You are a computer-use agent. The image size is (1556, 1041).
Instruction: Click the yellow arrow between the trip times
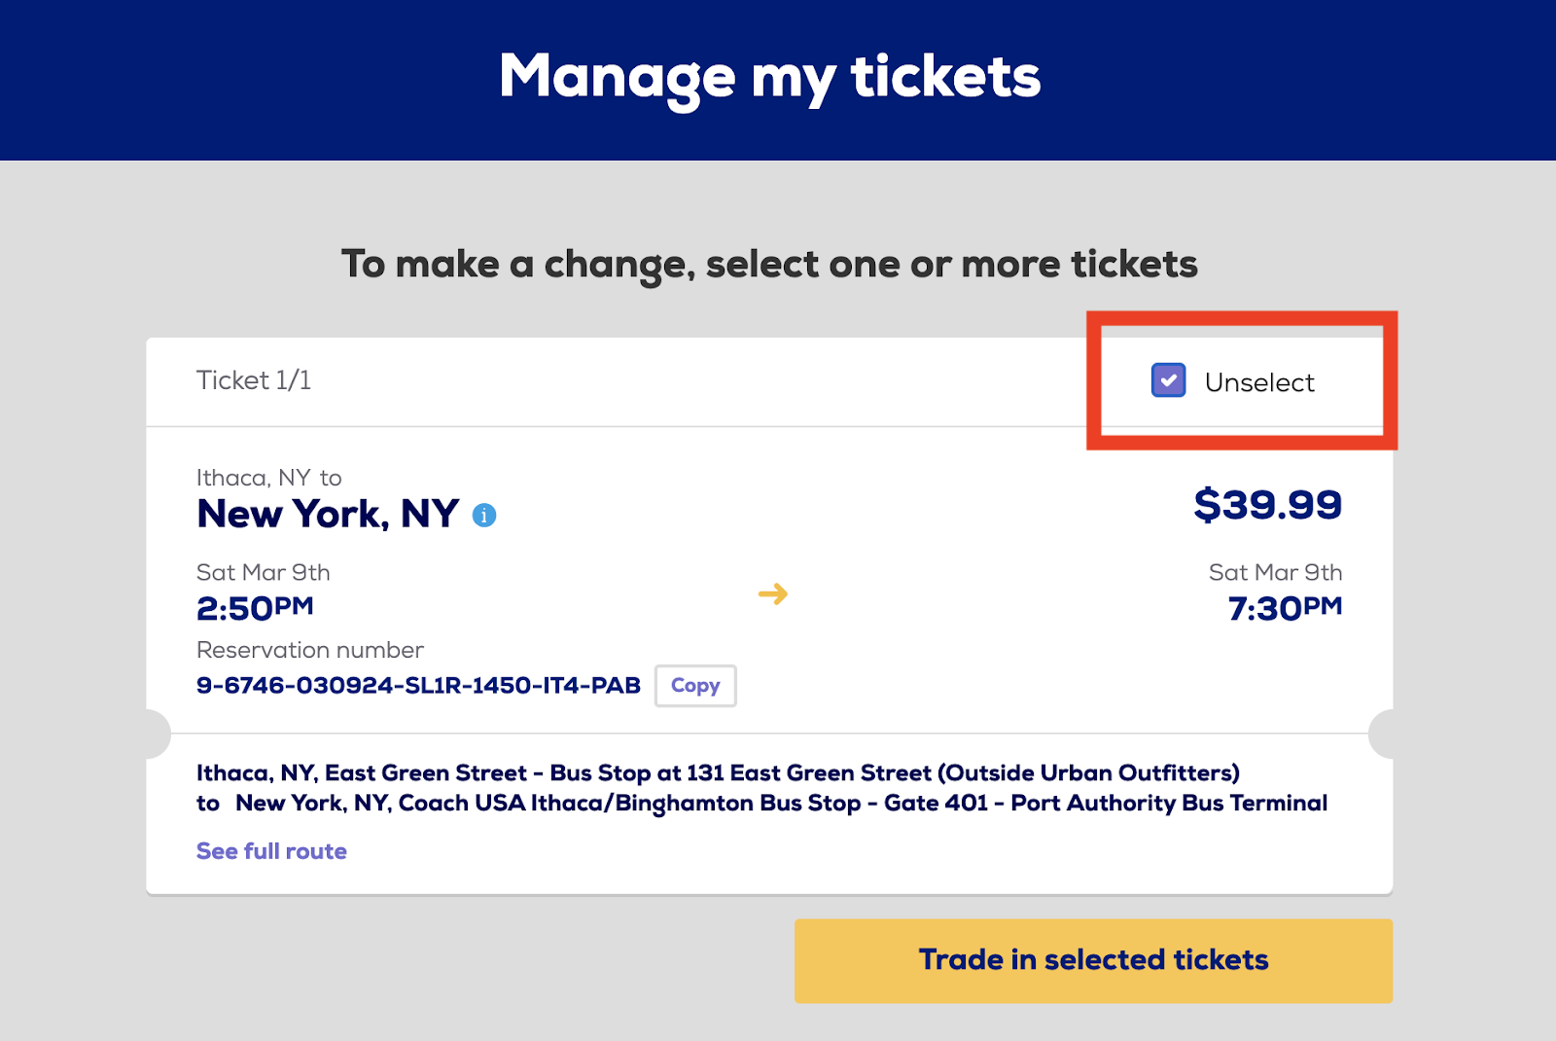point(773,593)
